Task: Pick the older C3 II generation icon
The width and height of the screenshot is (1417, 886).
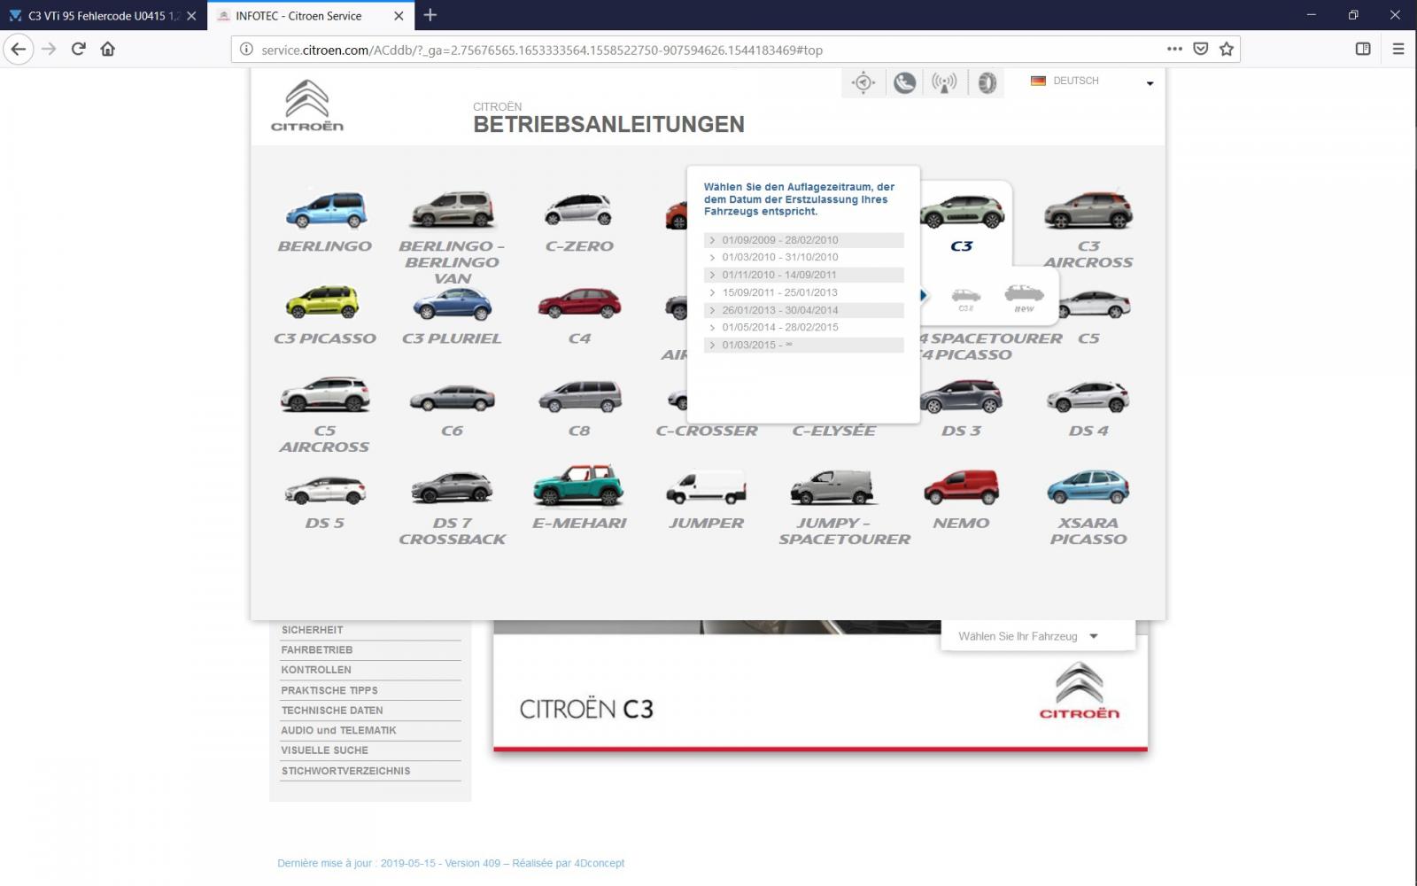Action: [966, 299]
